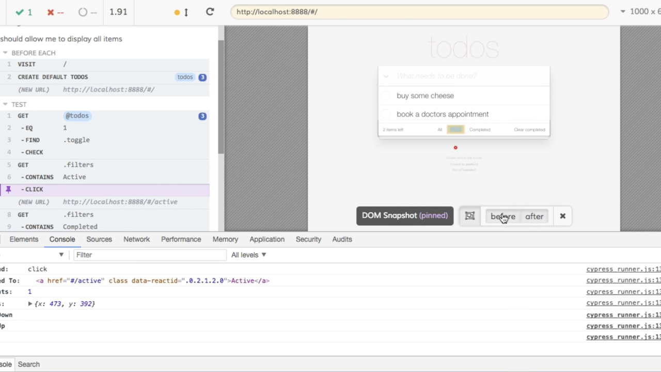
Task: Click the reload tests icon
Action: click(210, 12)
